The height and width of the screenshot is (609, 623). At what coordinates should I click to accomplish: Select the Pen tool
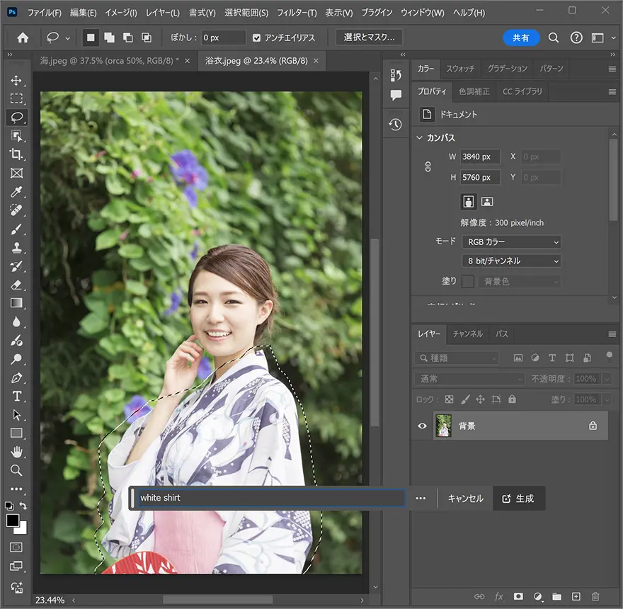(x=16, y=378)
